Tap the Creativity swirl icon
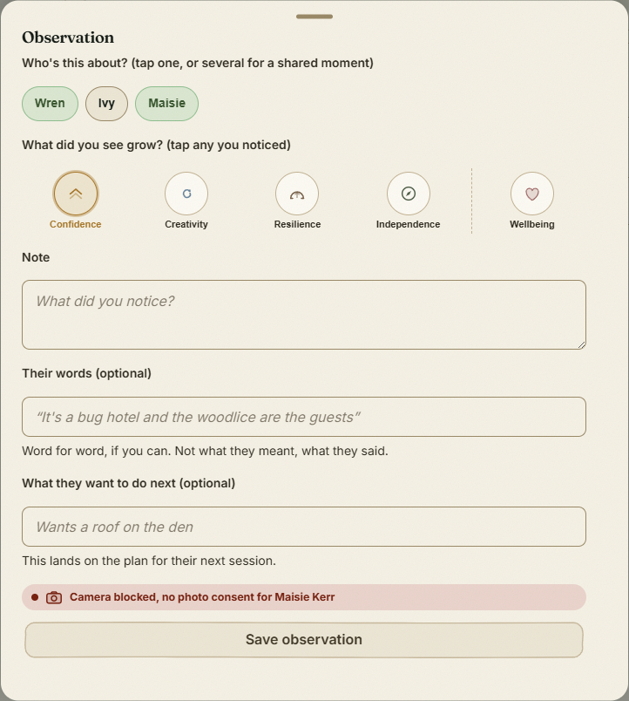Viewport: 629px width, 701px height. click(x=186, y=194)
